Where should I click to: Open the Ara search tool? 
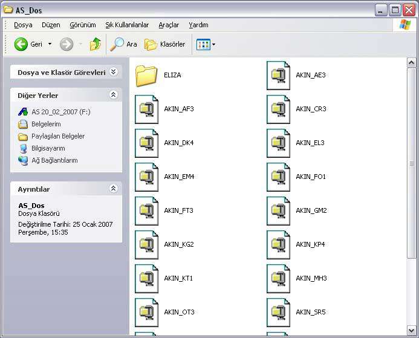(x=123, y=44)
